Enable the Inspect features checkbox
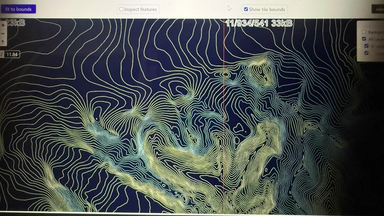 coord(121,9)
